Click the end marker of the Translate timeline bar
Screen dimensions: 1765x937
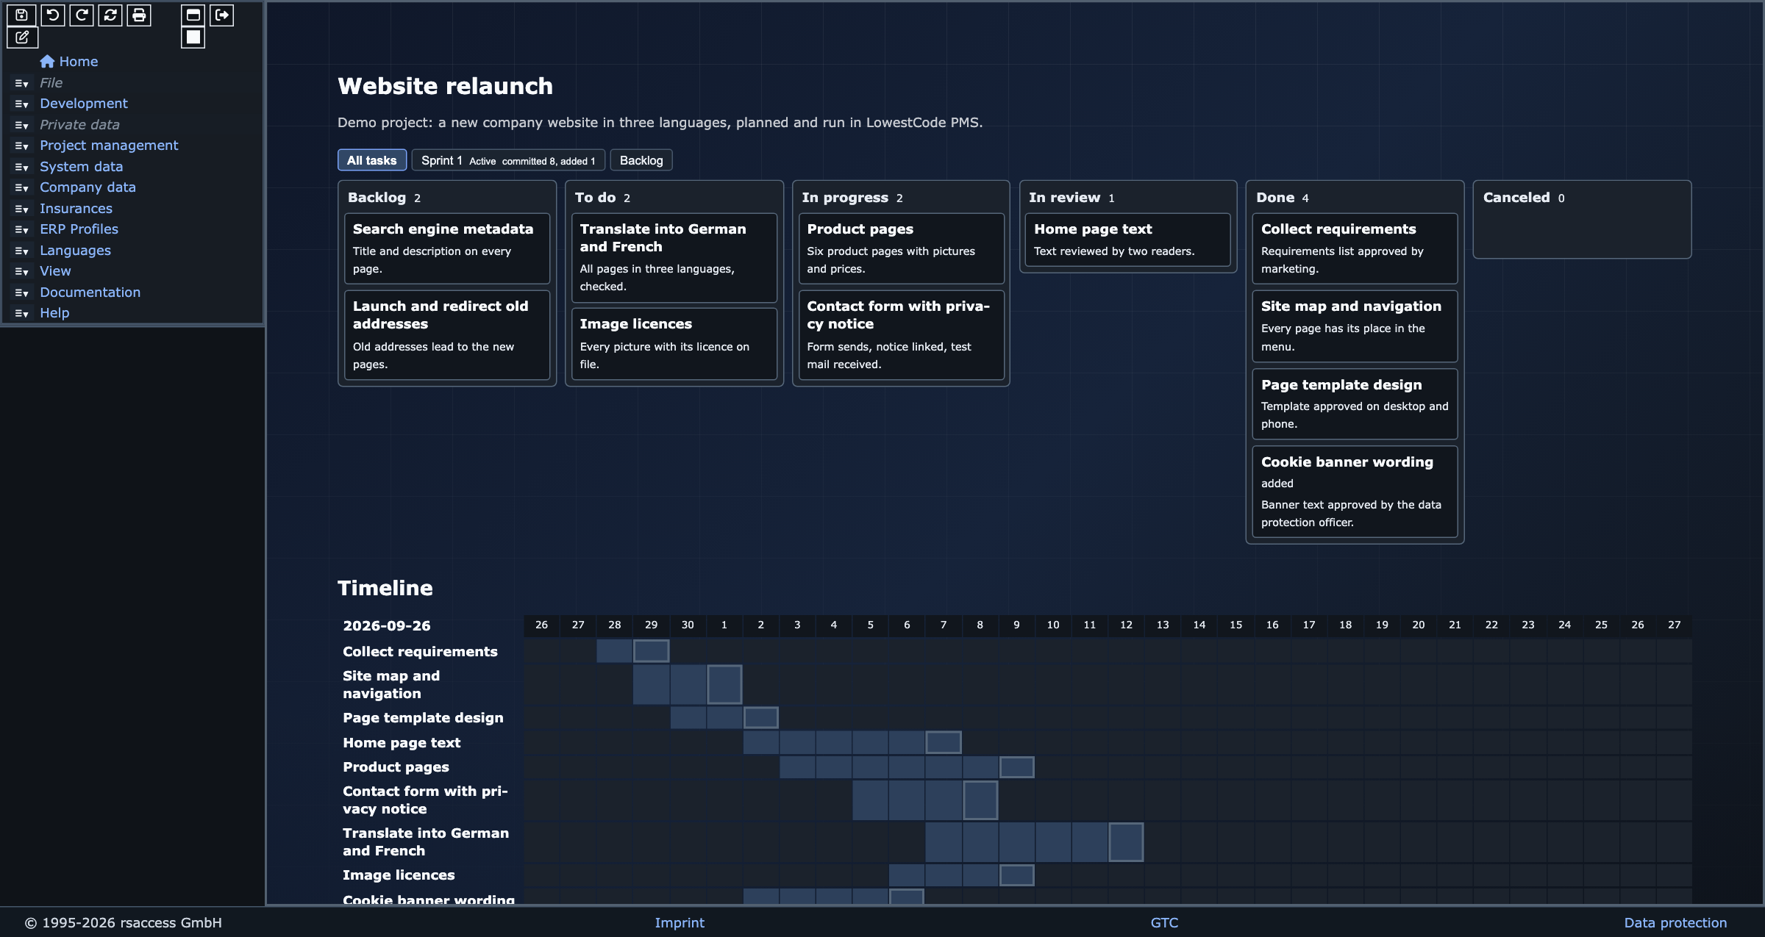click(1126, 841)
